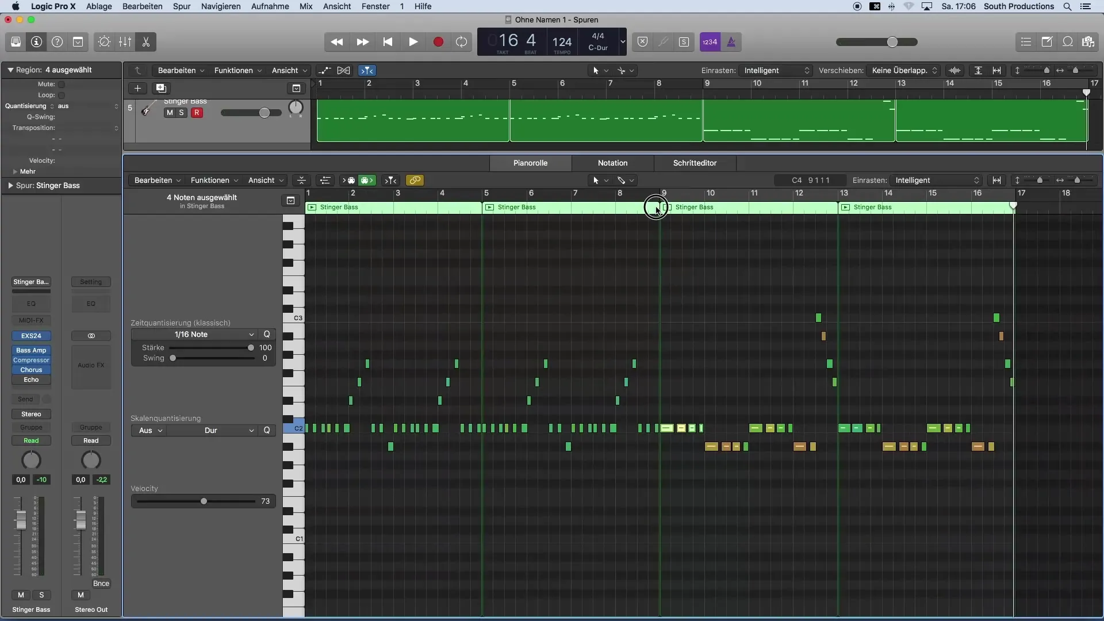This screenshot has width=1104, height=621.
Task: Mute the Stinger Bass track
Action: [x=169, y=113]
